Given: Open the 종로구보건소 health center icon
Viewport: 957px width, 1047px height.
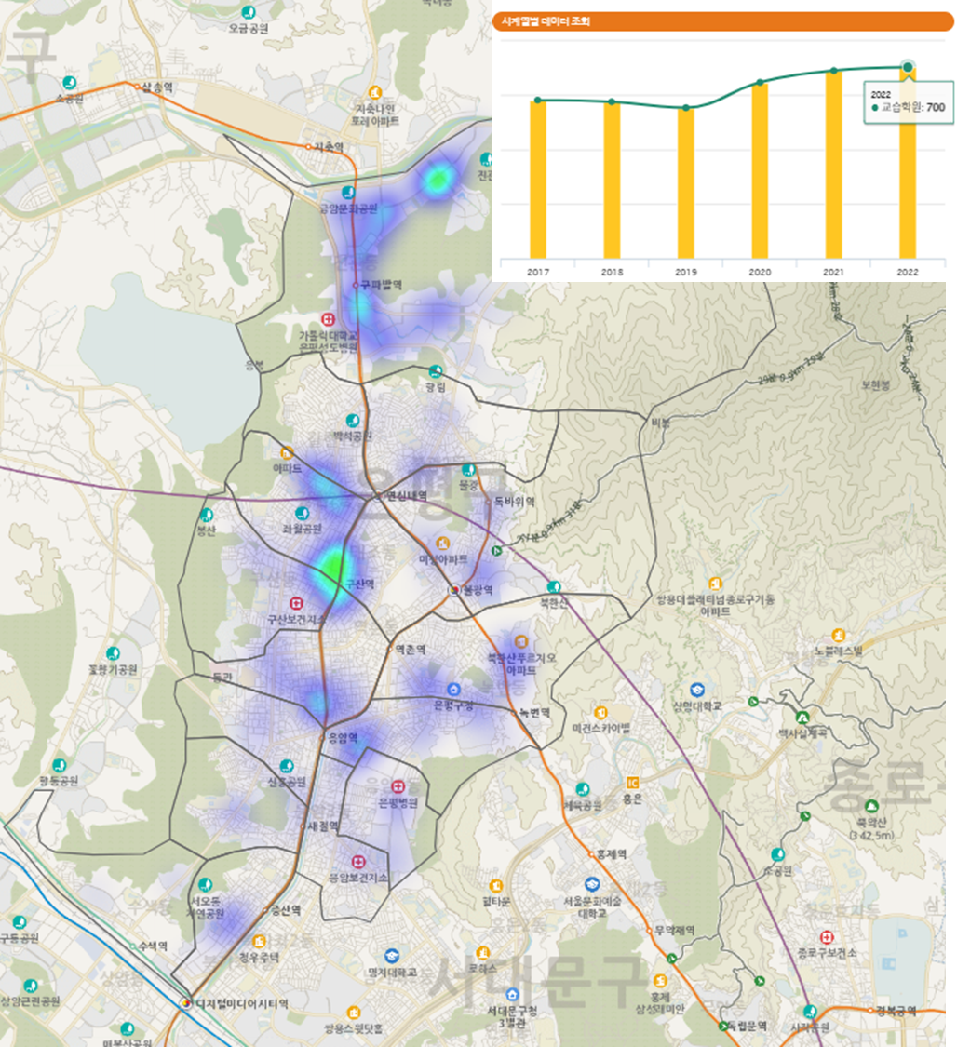Looking at the screenshot, I should tap(827, 937).
